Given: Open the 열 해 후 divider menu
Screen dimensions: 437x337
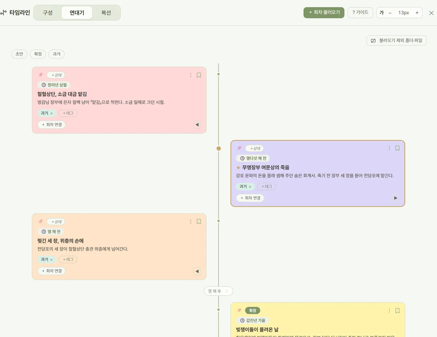Looking at the screenshot, I should point(227,291).
